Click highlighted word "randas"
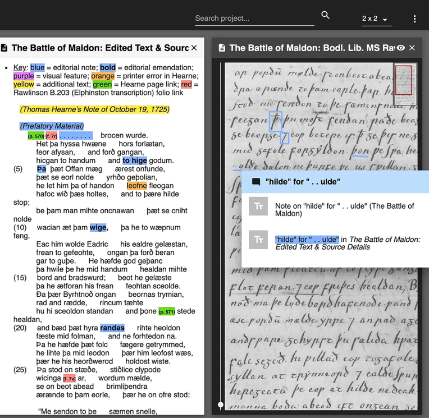Viewport: 429px width, 418px height. (x=112, y=328)
